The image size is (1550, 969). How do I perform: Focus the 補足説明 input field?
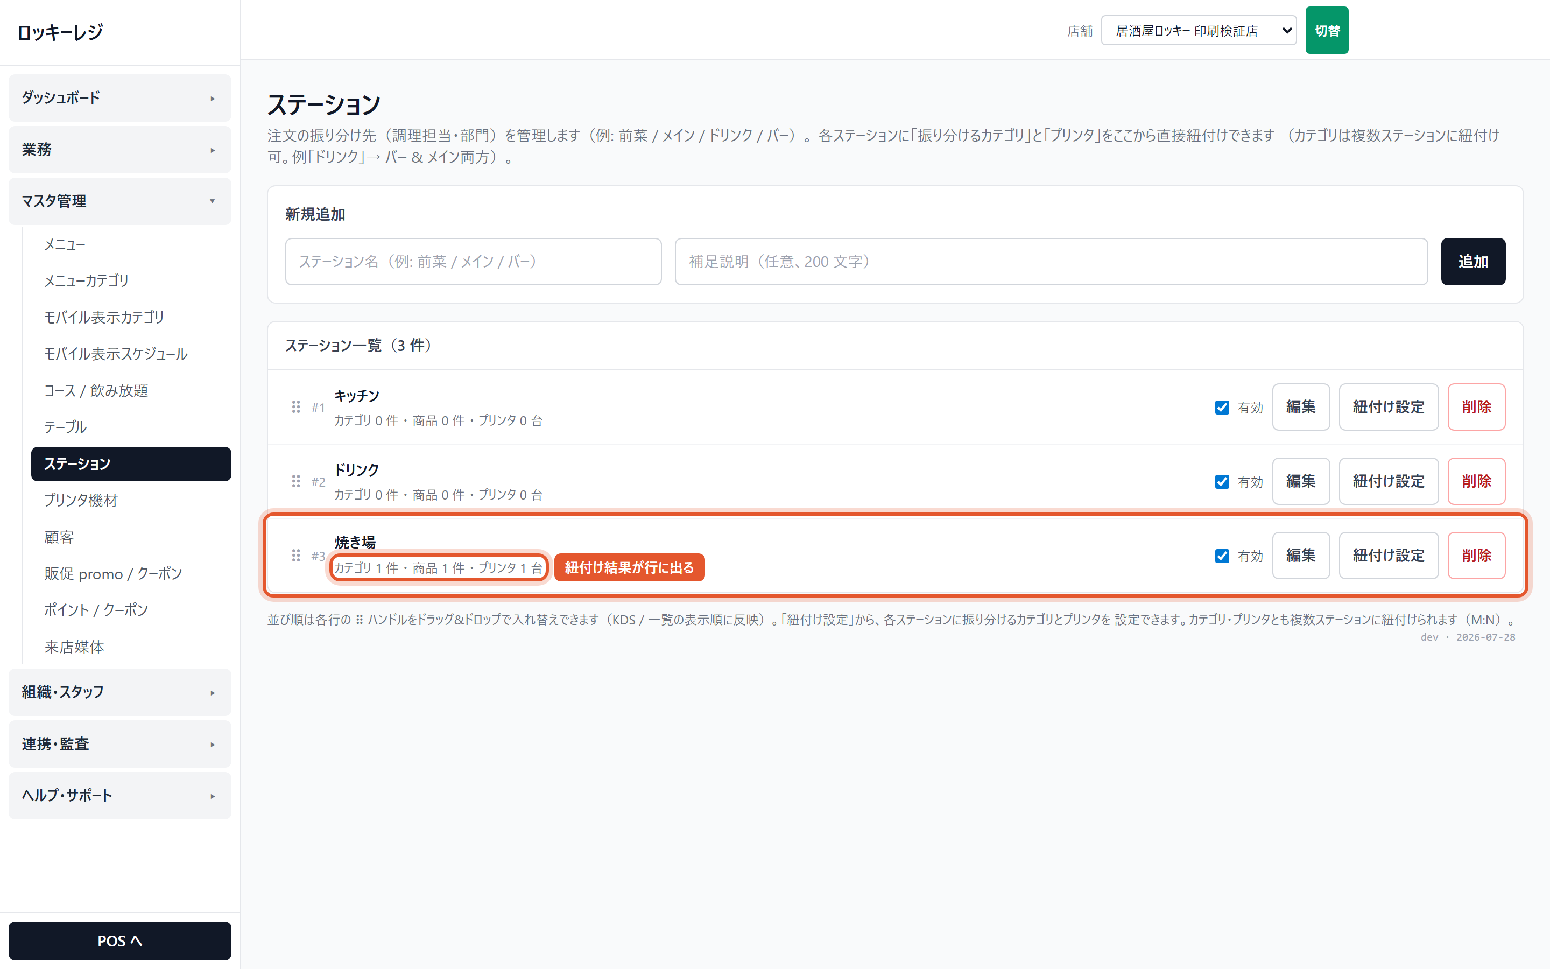[x=1051, y=262]
